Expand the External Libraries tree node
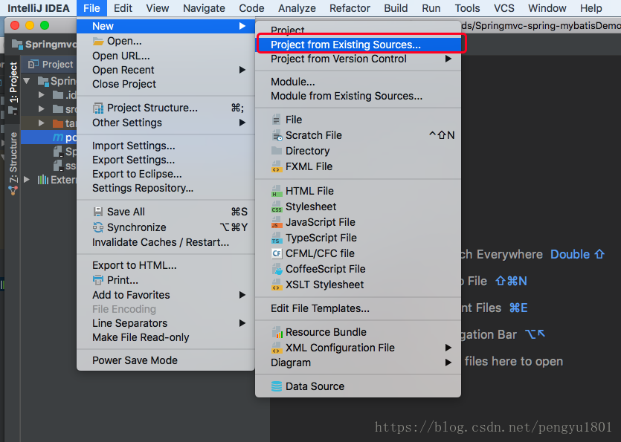621x442 pixels. click(x=26, y=180)
